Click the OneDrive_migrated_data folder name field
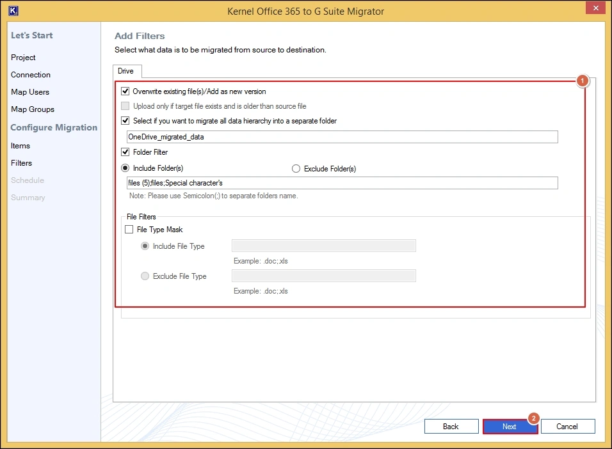612x449 pixels. tap(342, 137)
